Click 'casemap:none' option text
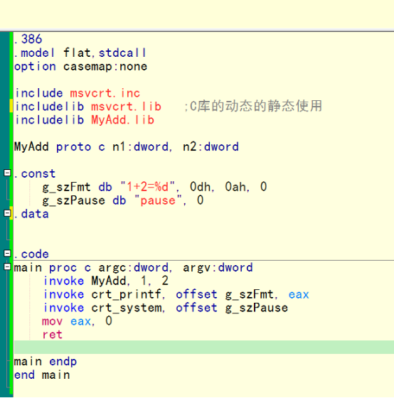Screen dimensions: 394x398 click(105, 67)
